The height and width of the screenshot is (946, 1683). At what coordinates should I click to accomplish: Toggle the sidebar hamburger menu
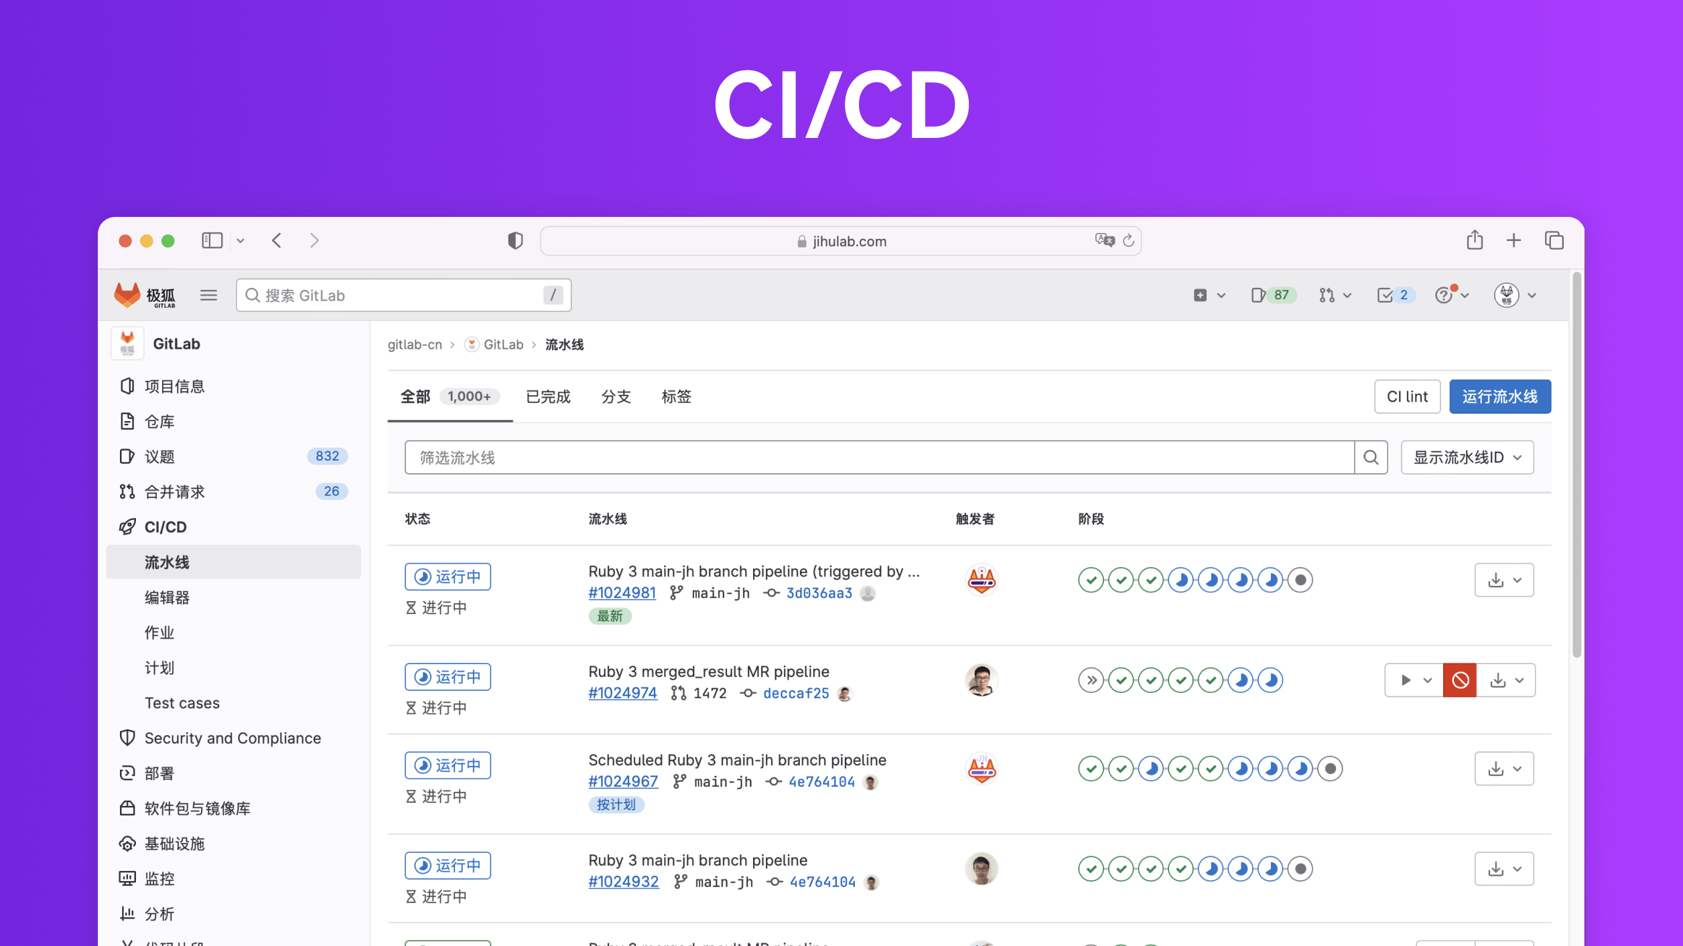click(208, 295)
